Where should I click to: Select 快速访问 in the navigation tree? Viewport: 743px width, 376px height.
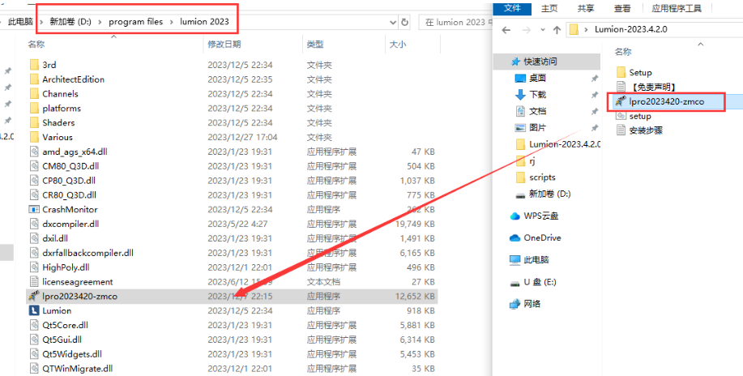540,62
